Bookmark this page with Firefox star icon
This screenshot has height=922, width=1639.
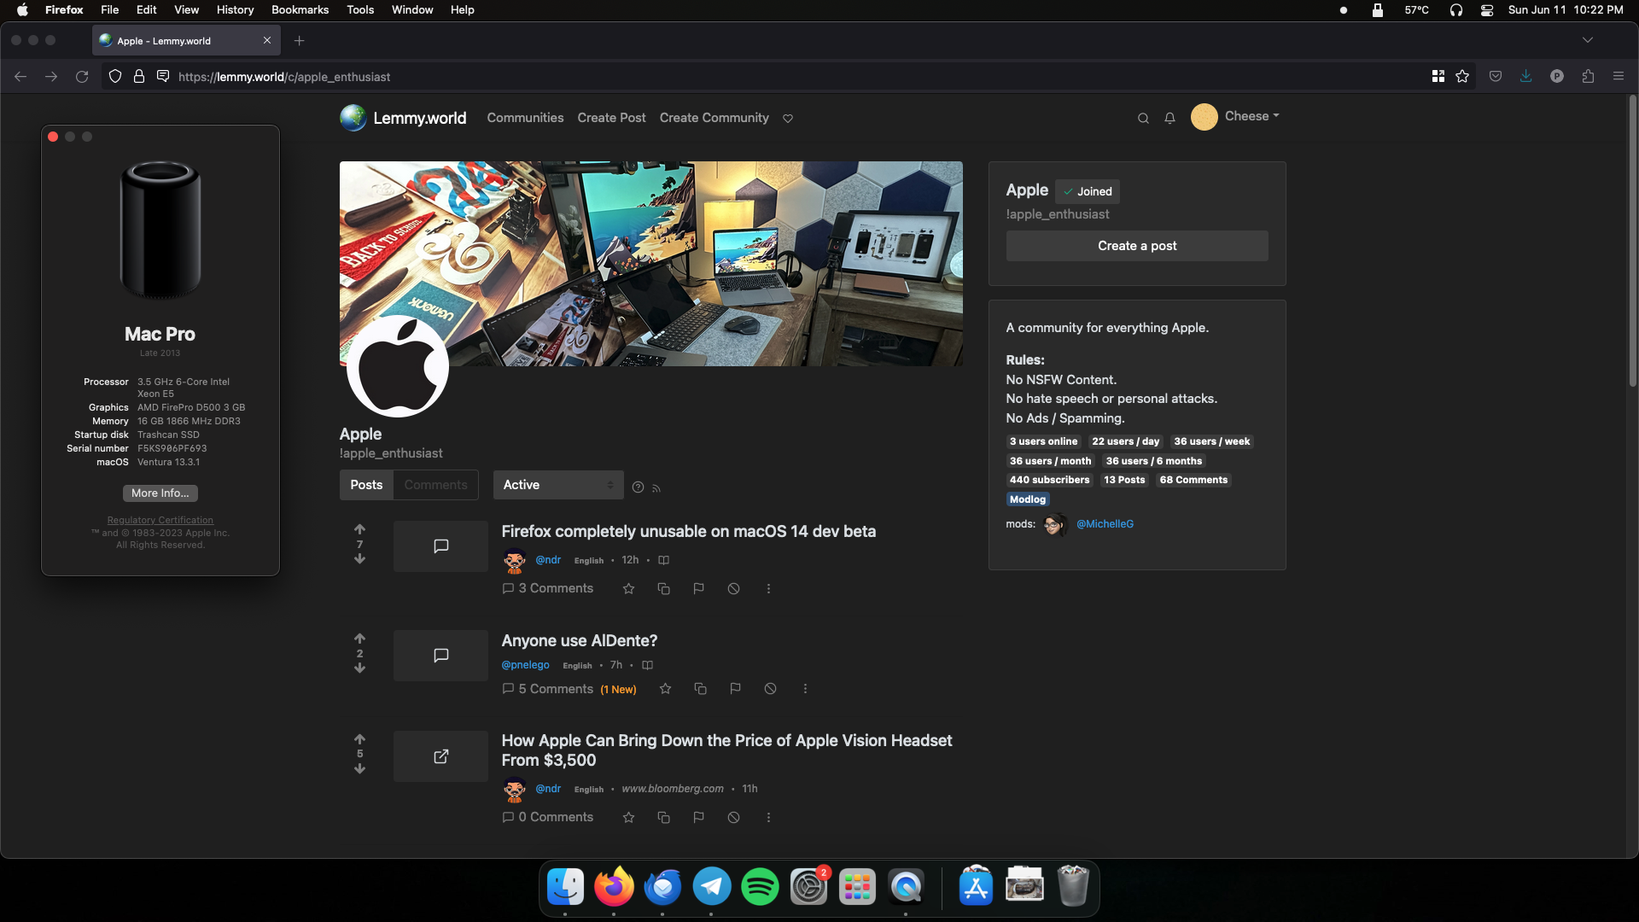[x=1462, y=77]
